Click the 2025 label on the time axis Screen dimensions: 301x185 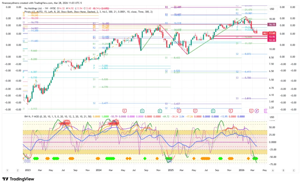tap(170, 170)
